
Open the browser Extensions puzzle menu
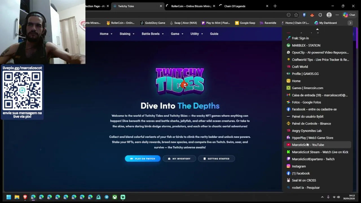[x=320, y=15]
